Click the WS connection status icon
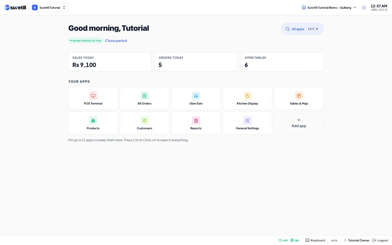 click(x=292, y=240)
